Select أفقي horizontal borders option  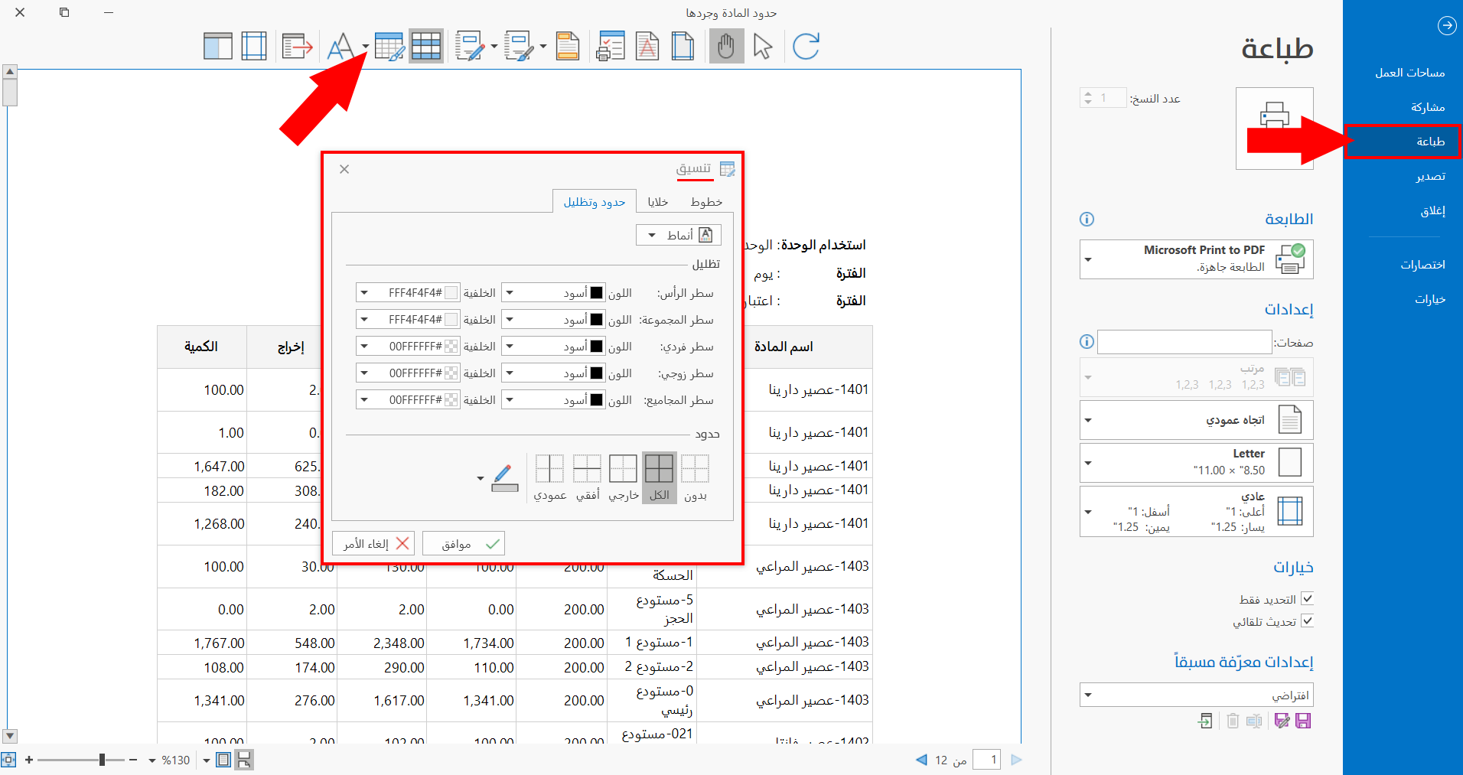coord(587,477)
